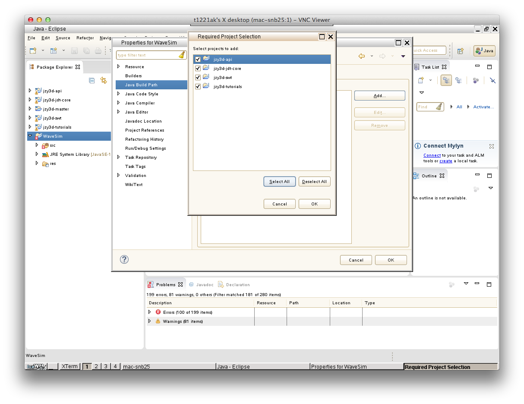Expand the src folder under WaveSim
This screenshot has height=404, width=524.
pyautogui.click(x=37, y=145)
